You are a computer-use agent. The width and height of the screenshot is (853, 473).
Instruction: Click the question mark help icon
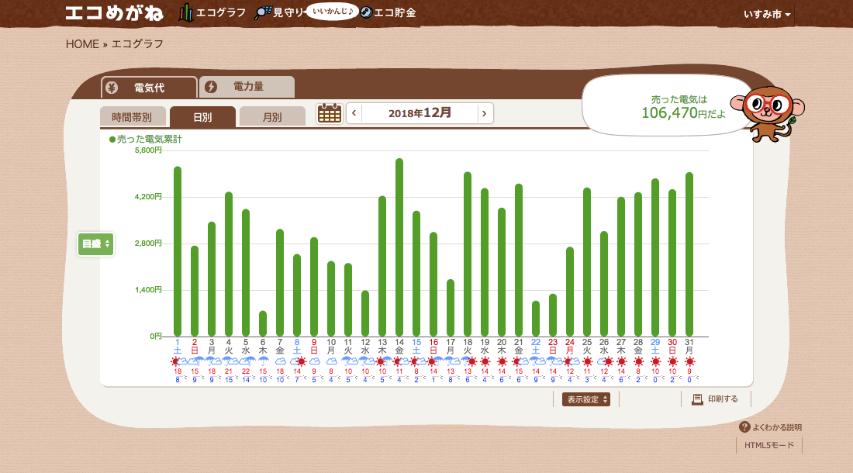744,427
